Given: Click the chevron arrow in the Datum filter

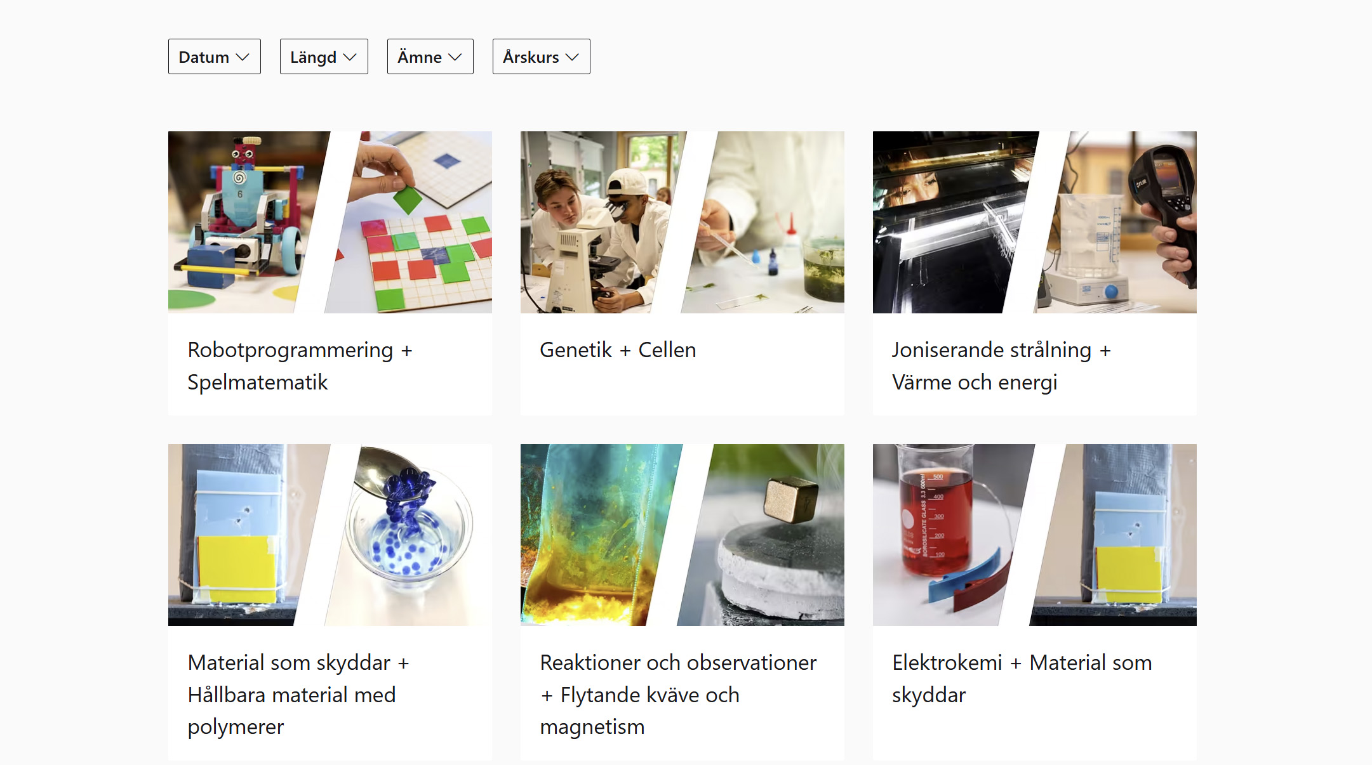Looking at the screenshot, I should pos(243,57).
